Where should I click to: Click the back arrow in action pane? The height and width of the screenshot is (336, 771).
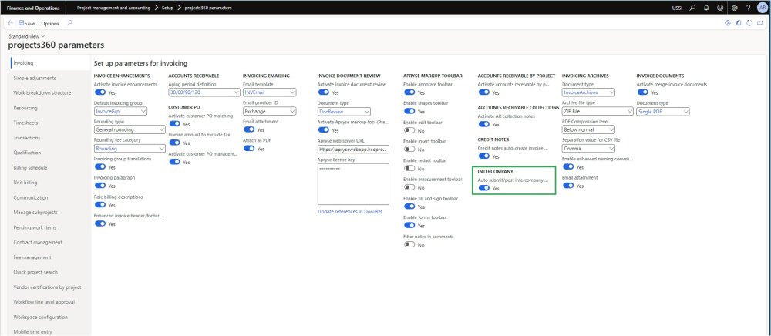(8, 23)
